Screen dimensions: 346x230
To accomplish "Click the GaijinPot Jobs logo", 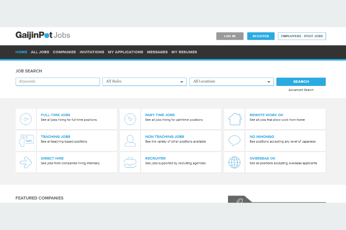I will [x=43, y=35].
